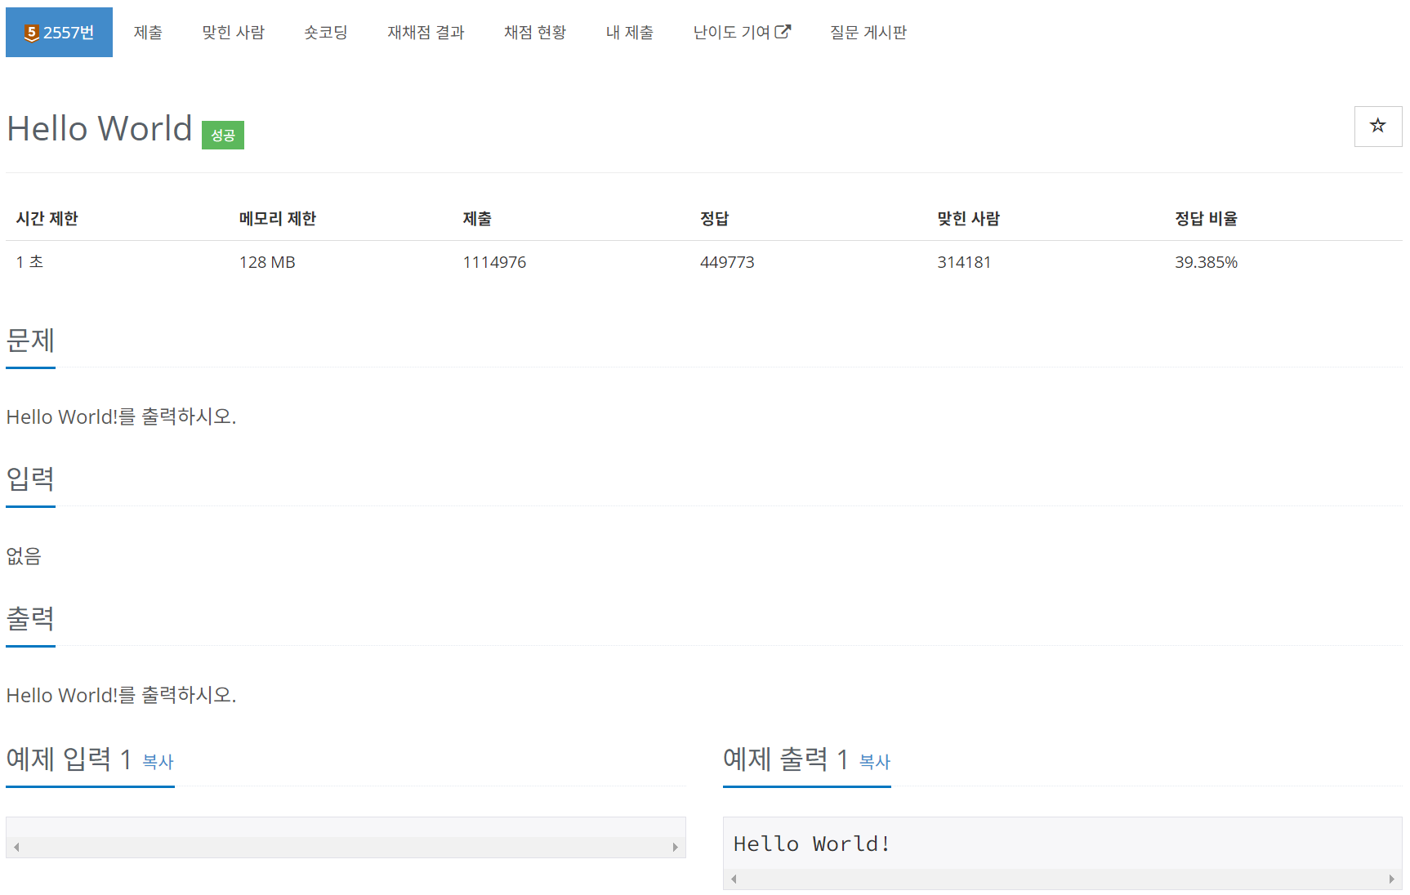Click the 메모리 제한 column header
The width and height of the screenshot is (1410, 895).
[x=278, y=219]
